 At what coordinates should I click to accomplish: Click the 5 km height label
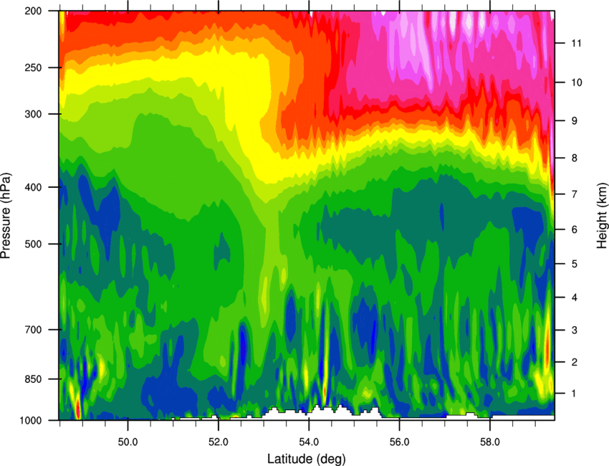[575, 265]
